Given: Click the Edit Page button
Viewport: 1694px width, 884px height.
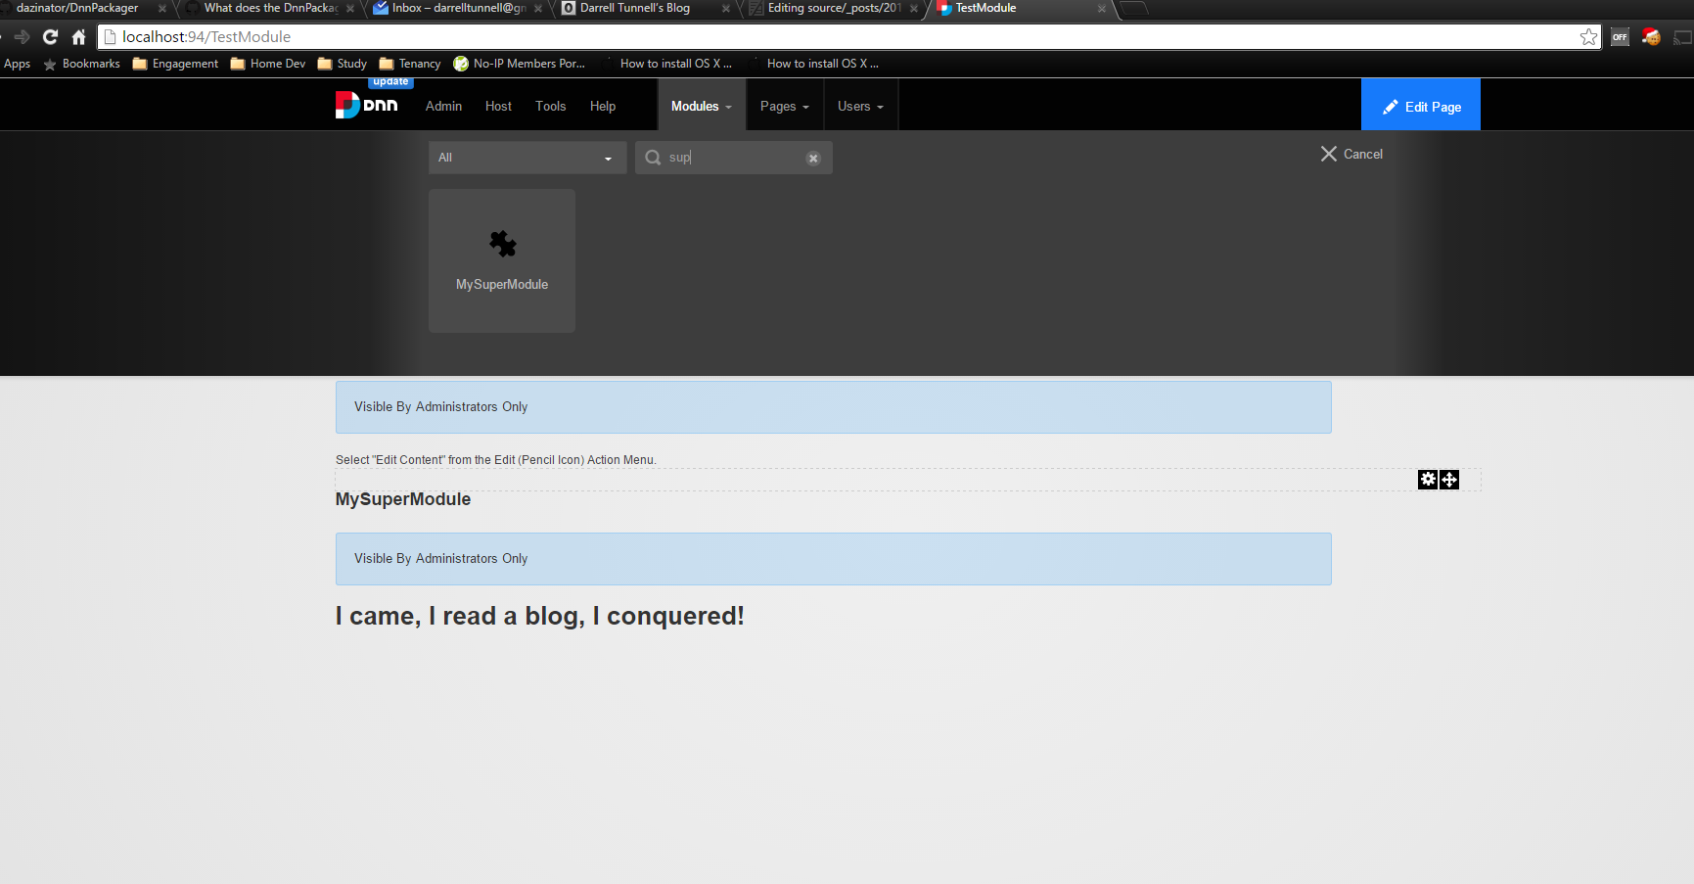Looking at the screenshot, I should (x=1421, y=106).
